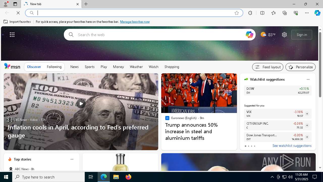Select second watchlist carousel dot

click(248, 146)
